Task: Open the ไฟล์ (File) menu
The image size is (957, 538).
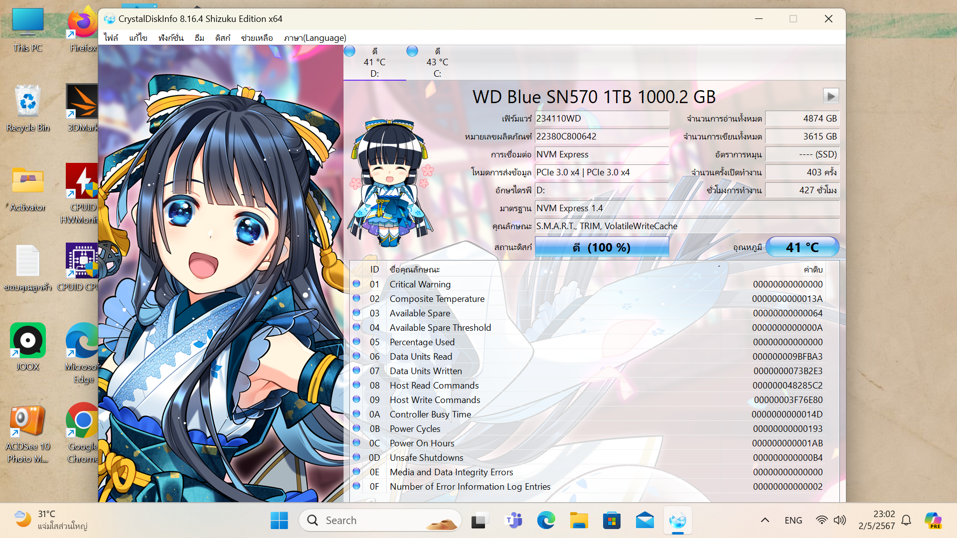Action: 111,38
